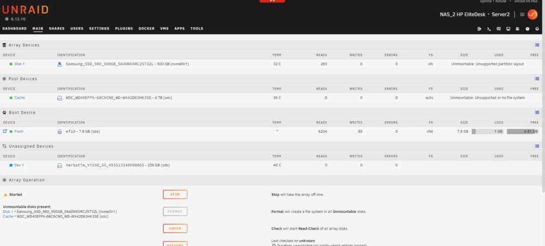The width and height of the screenshot is (545, 246).
Task: Click Cache link under Unmountable disks
Action: pyautogui.click(x=8, y=216)
